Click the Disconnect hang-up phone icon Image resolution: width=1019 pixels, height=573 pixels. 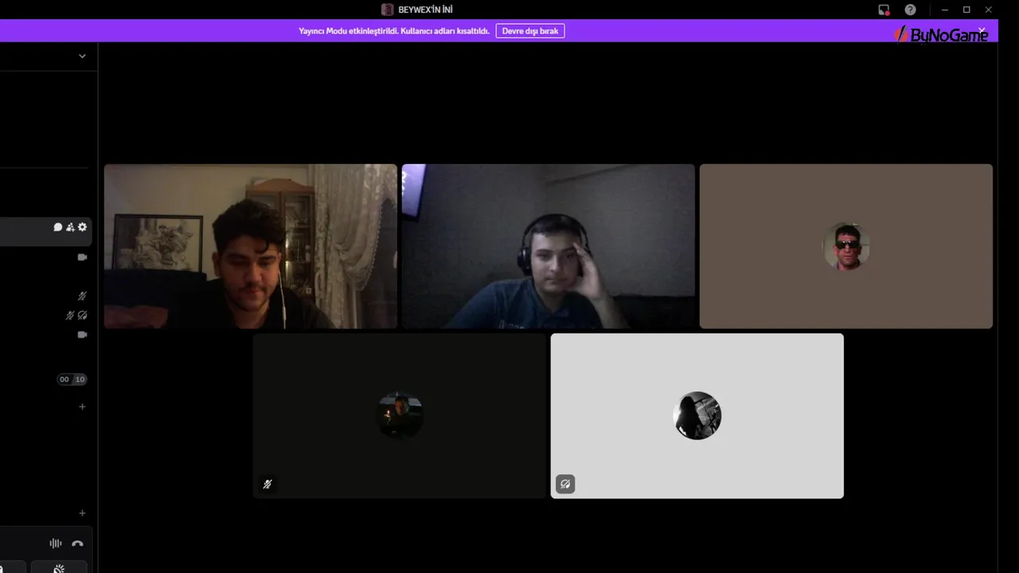[x=77, y=544]
